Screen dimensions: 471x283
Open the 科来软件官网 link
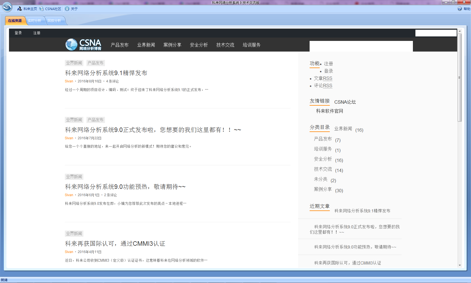pos(330,111)
